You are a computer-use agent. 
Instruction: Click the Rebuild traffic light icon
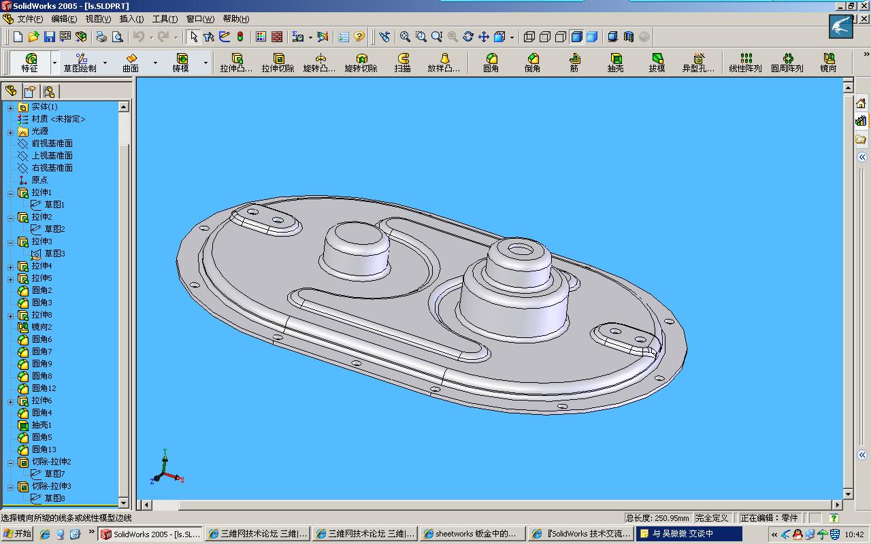tap(240, 37)
